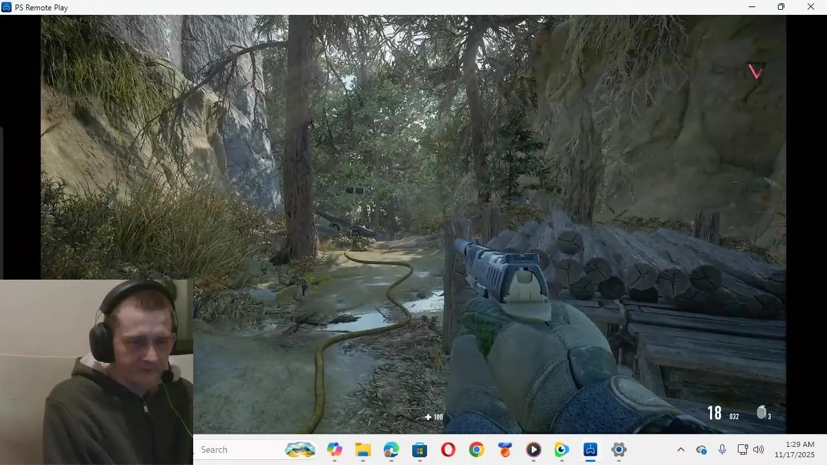827x465 pixels.
Task: Click the webcam overlay of streamer
Action: click(x=96, y=372)
